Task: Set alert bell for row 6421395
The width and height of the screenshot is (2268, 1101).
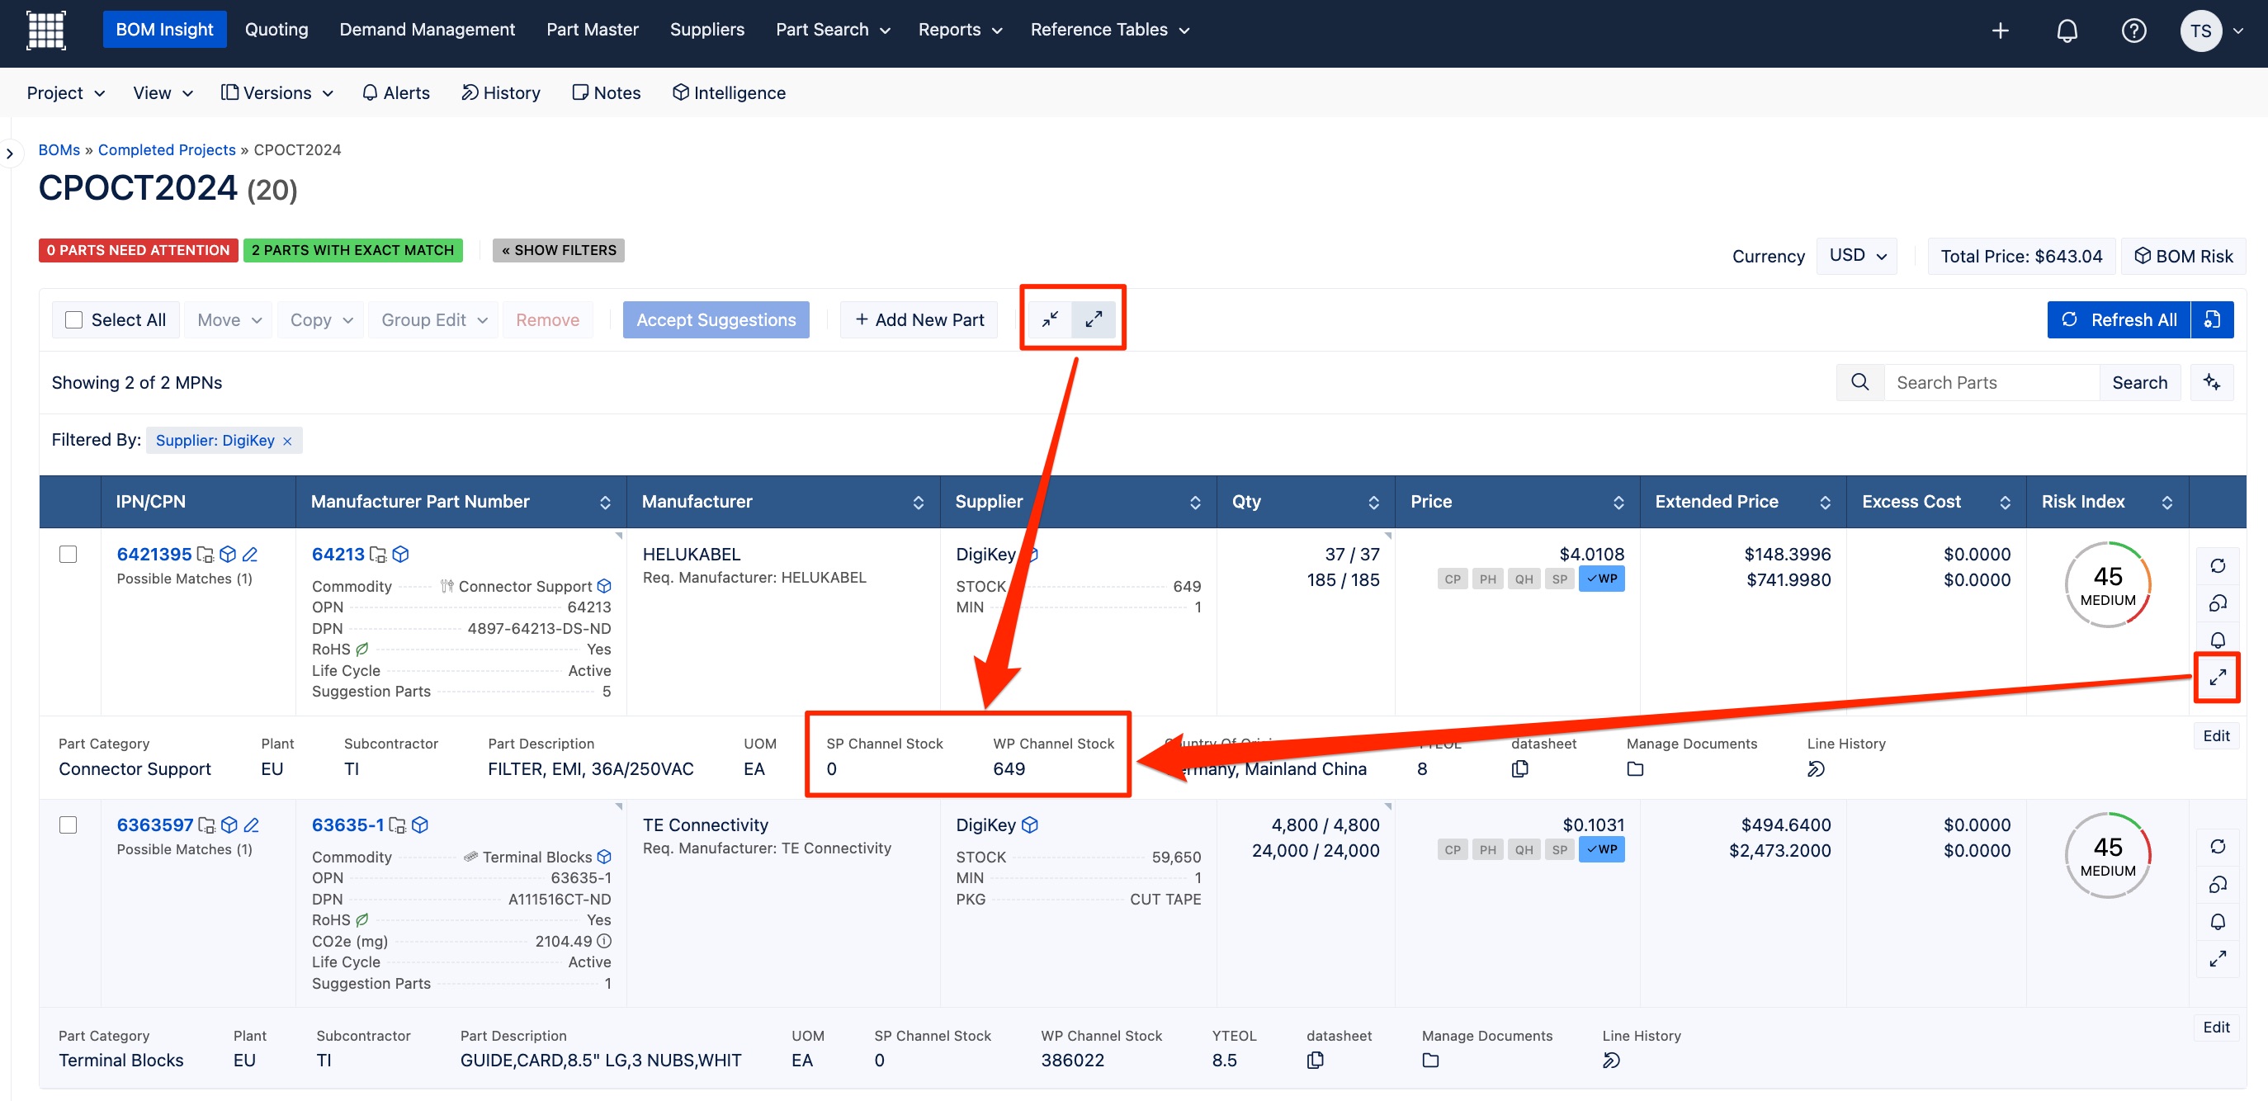Action: [2217, 640]
